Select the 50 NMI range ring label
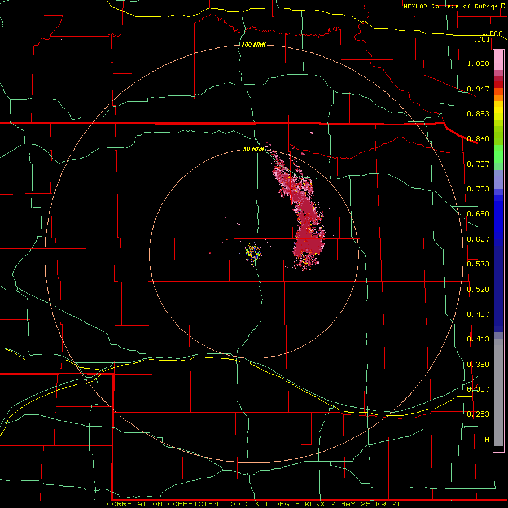The image size is (508, 508). click(x=253, y=149)
